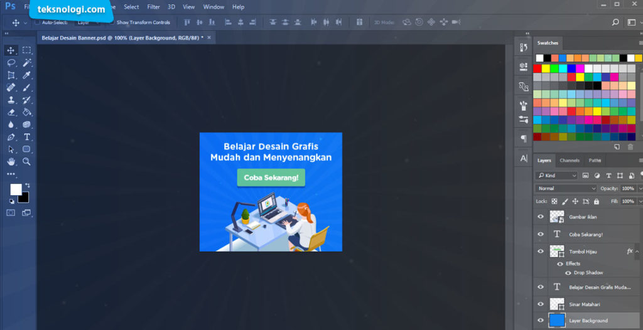Open the Filter menu
Image resolution: width=643 pixels, height=330 pixels.
coord(153,7)
